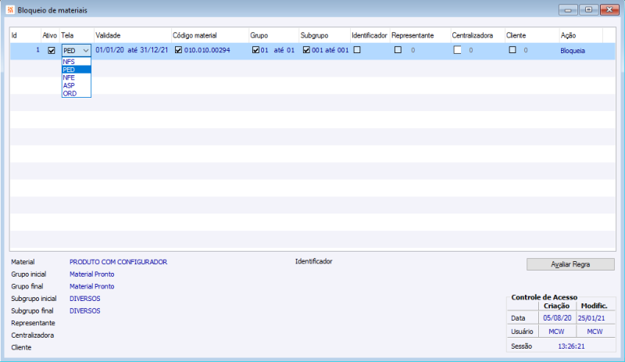Maximize the Bloqueio de materiais window
This screenshot has height=362, width=625.
pos(589,9)
